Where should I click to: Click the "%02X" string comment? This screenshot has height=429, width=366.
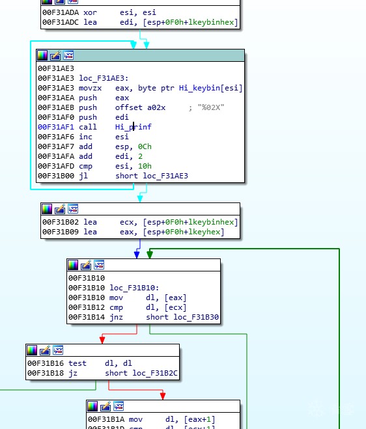coord(211,107)
